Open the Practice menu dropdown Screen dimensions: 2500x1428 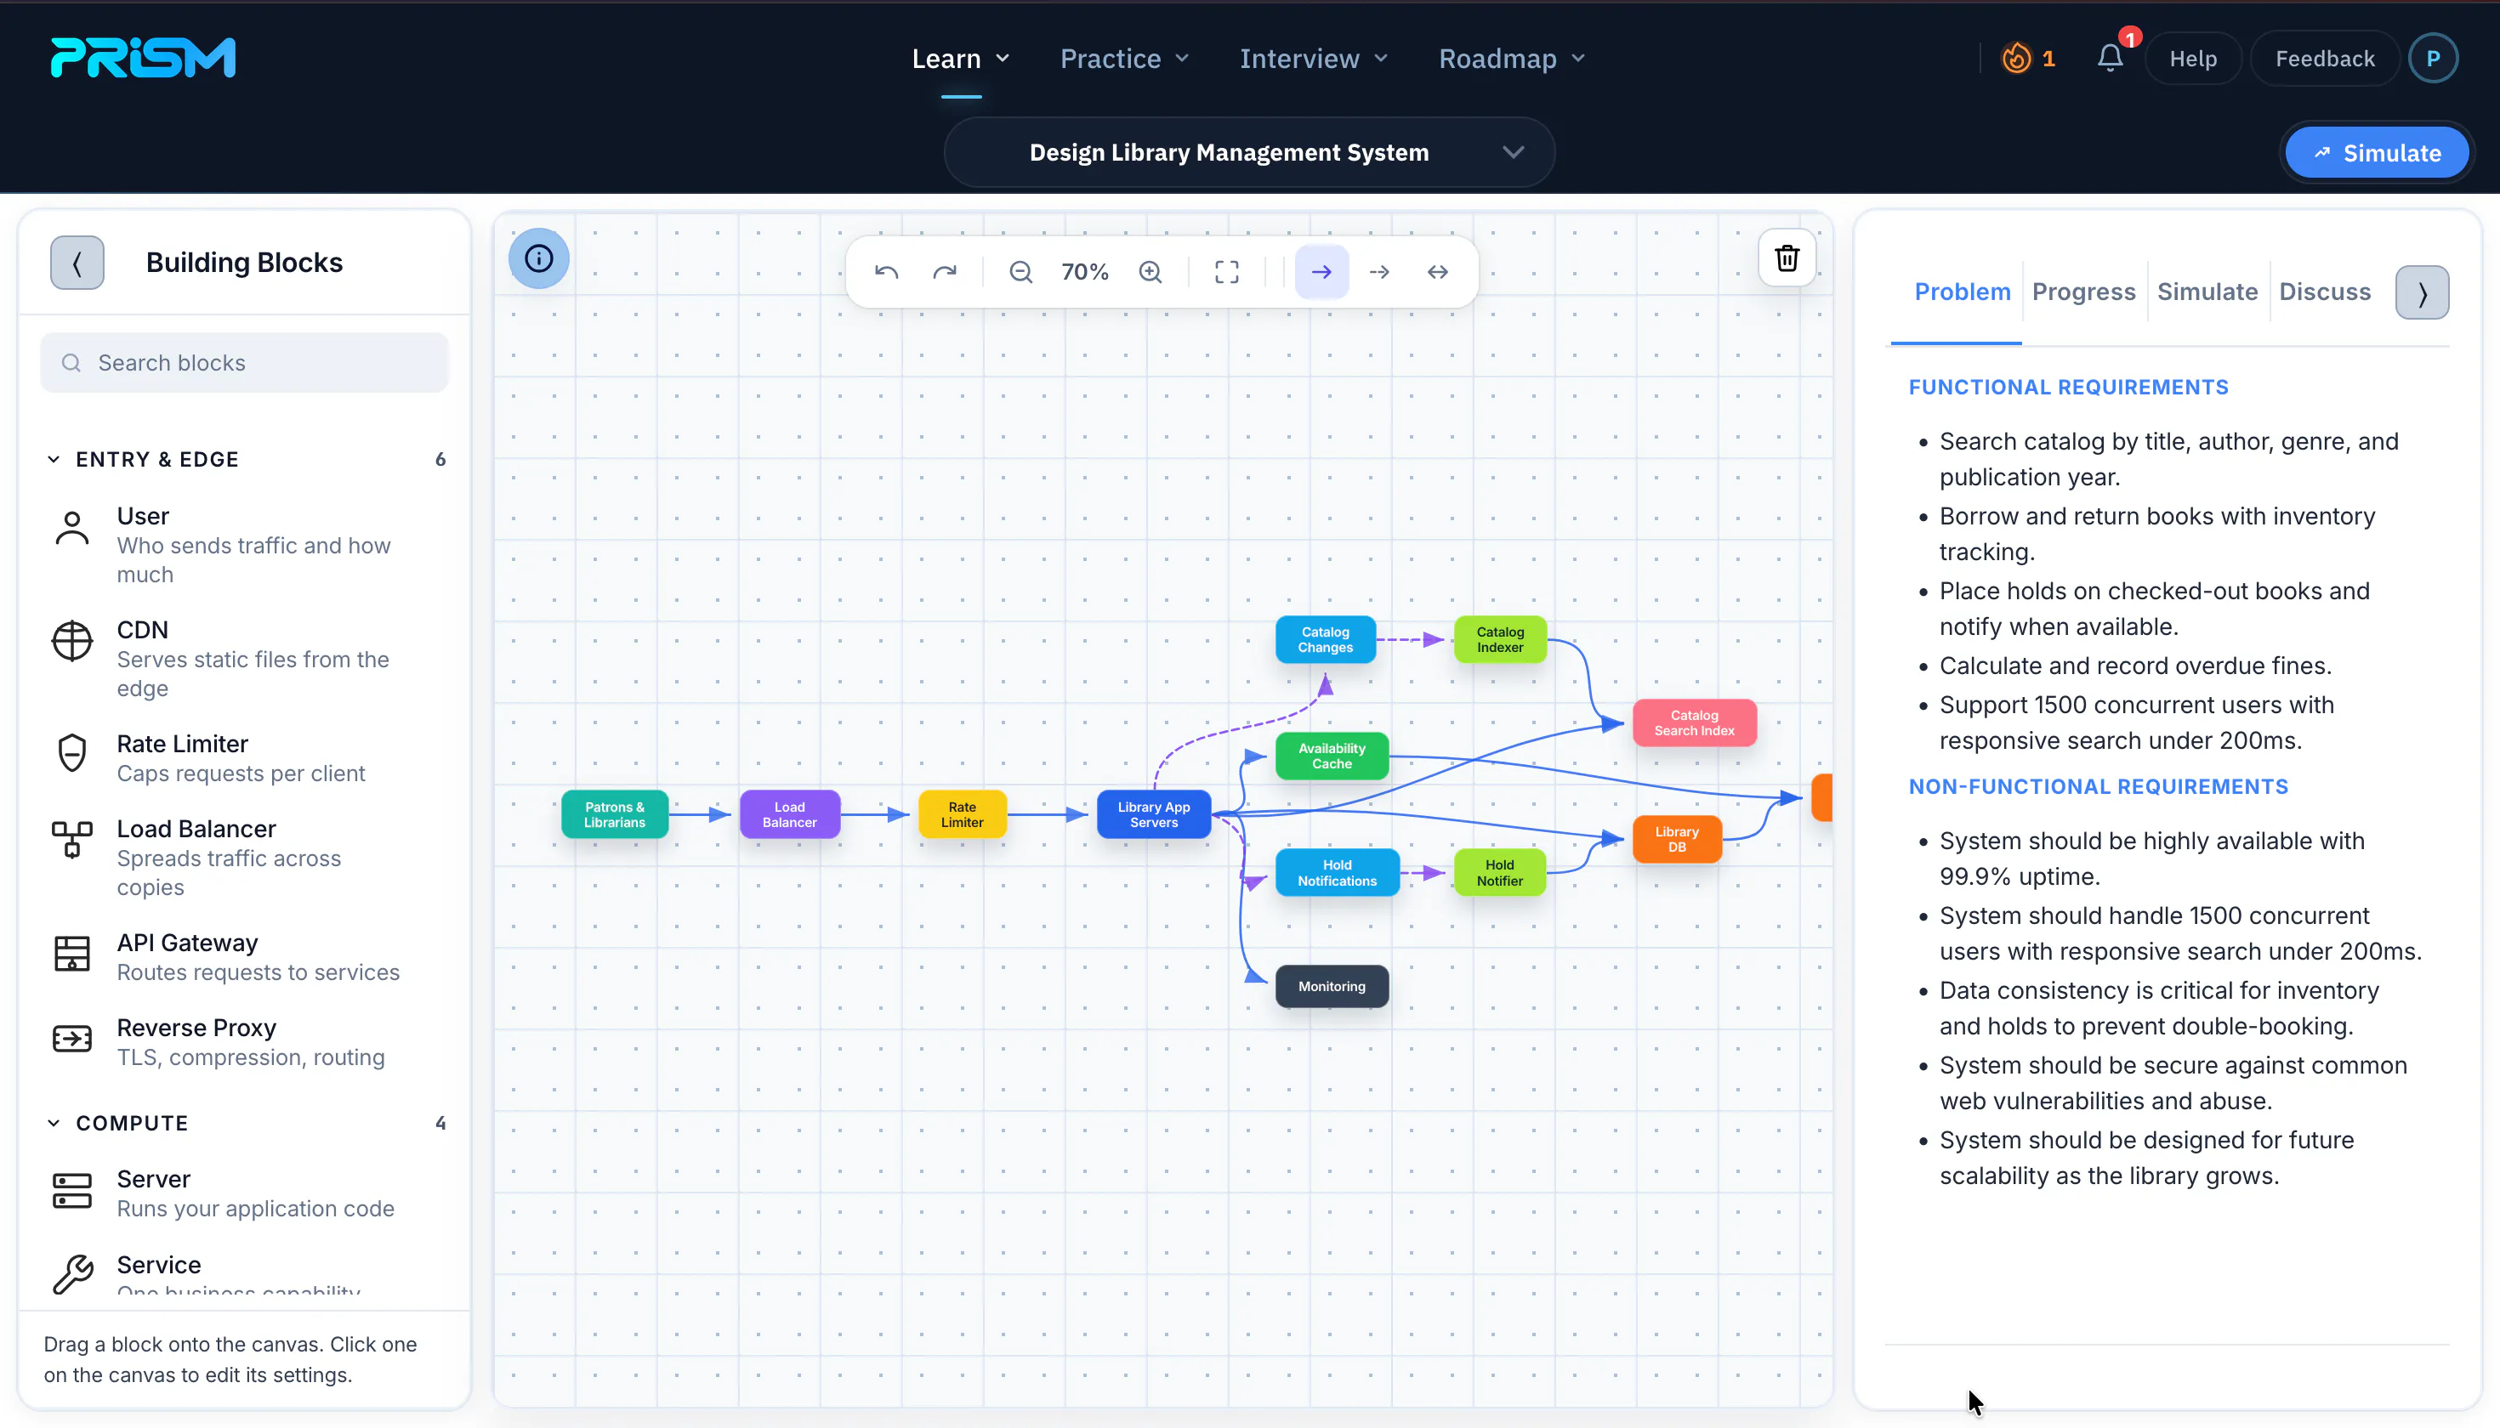1124,59
